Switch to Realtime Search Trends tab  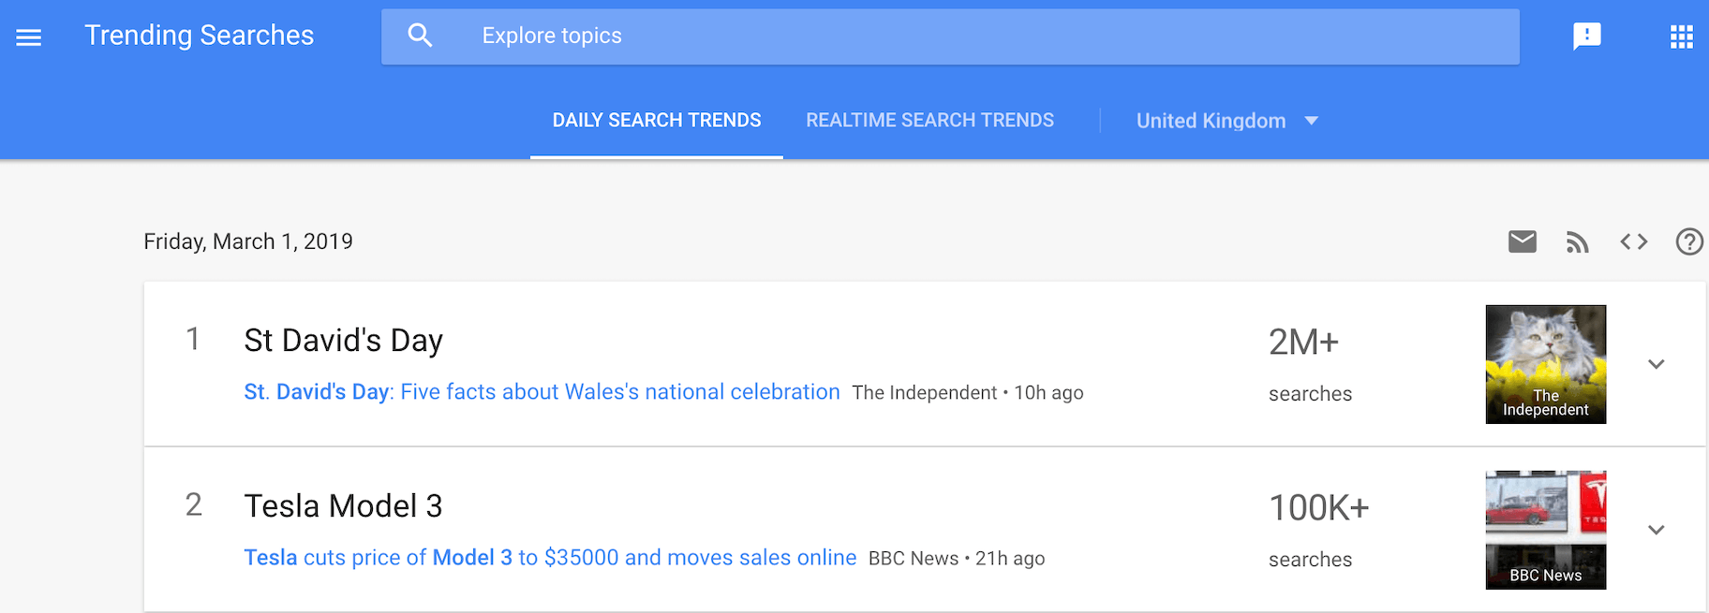(x=929, y=121)
